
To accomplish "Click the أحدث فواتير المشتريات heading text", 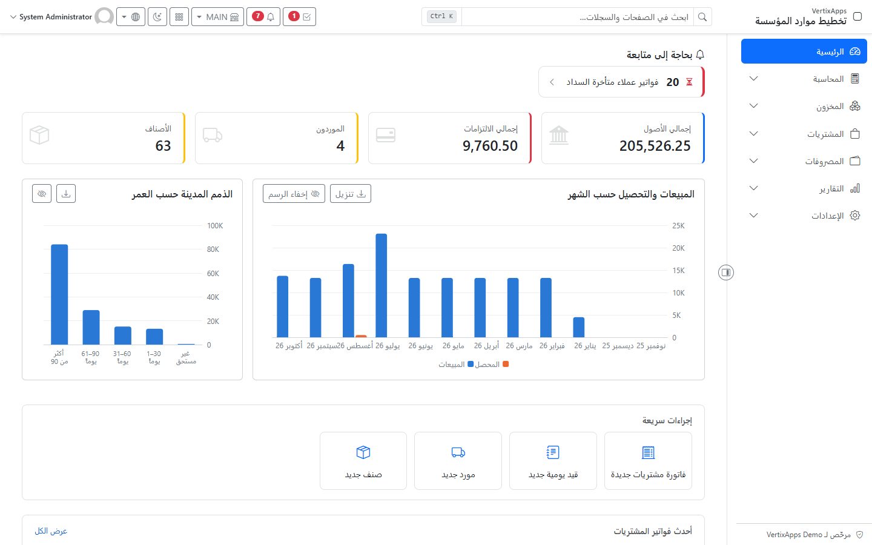I will click(653, 531).
